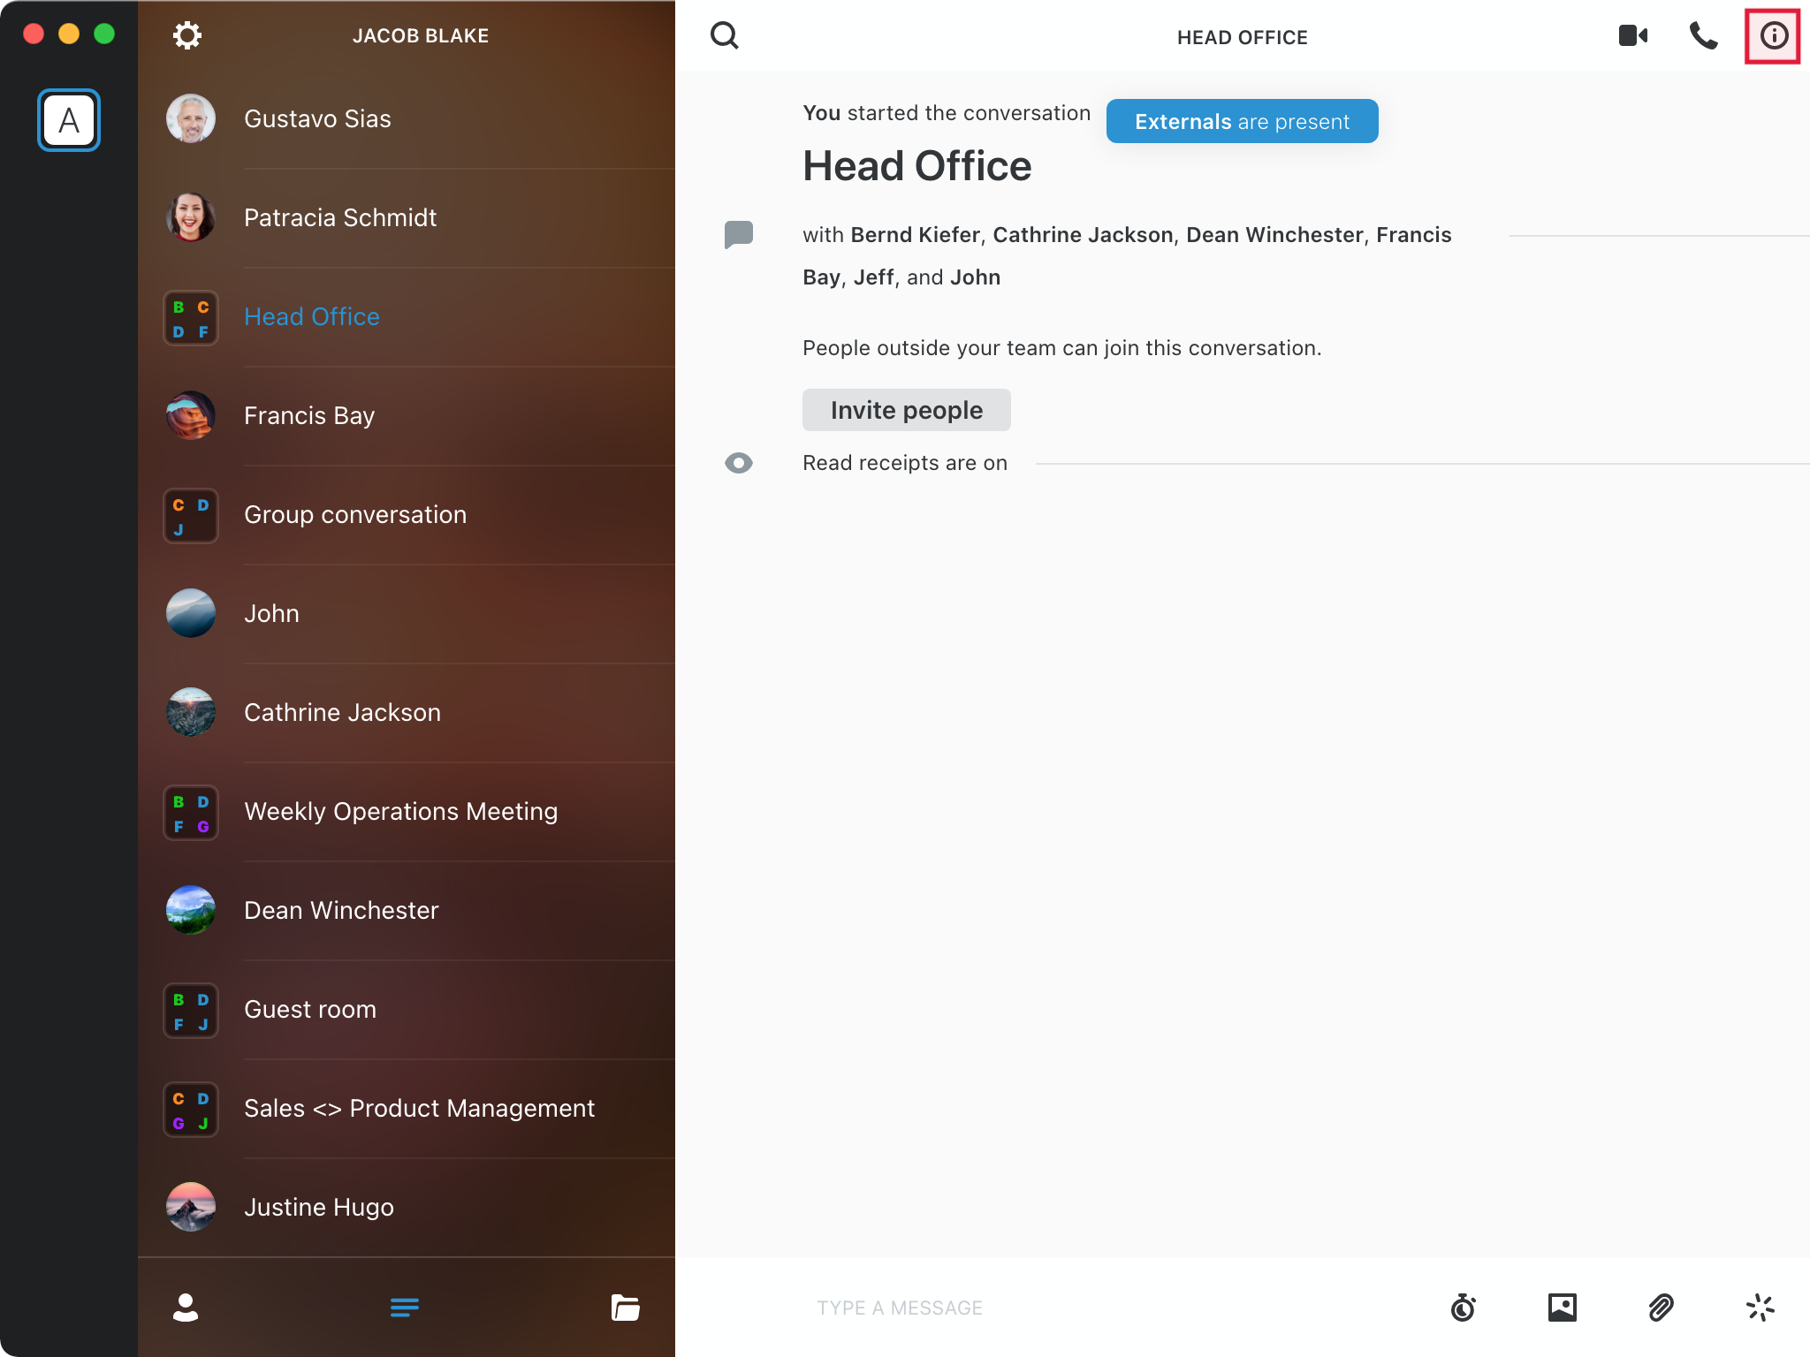Search within Head Office conversation

pyautogui.click(x=725, y=36)
